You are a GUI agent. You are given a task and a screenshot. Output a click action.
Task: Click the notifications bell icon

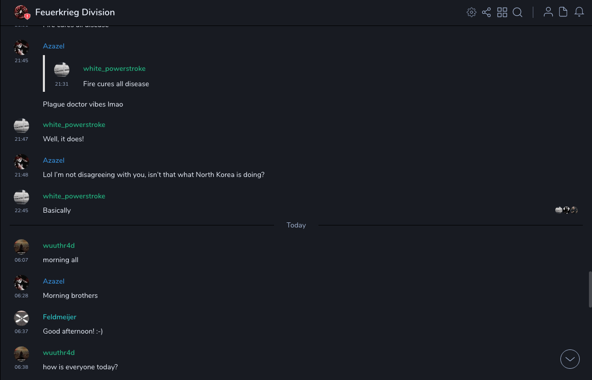(579, 12)
